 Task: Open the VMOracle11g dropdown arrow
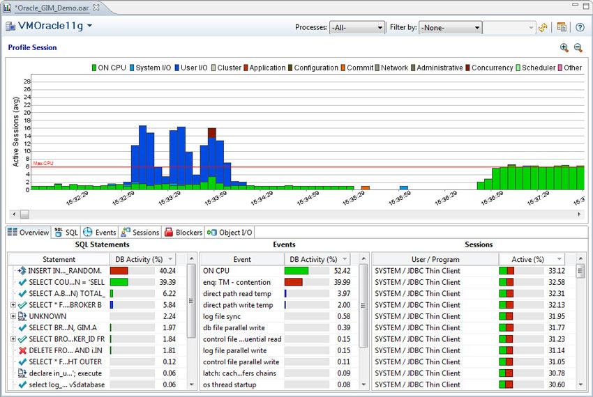coord(89,26)
